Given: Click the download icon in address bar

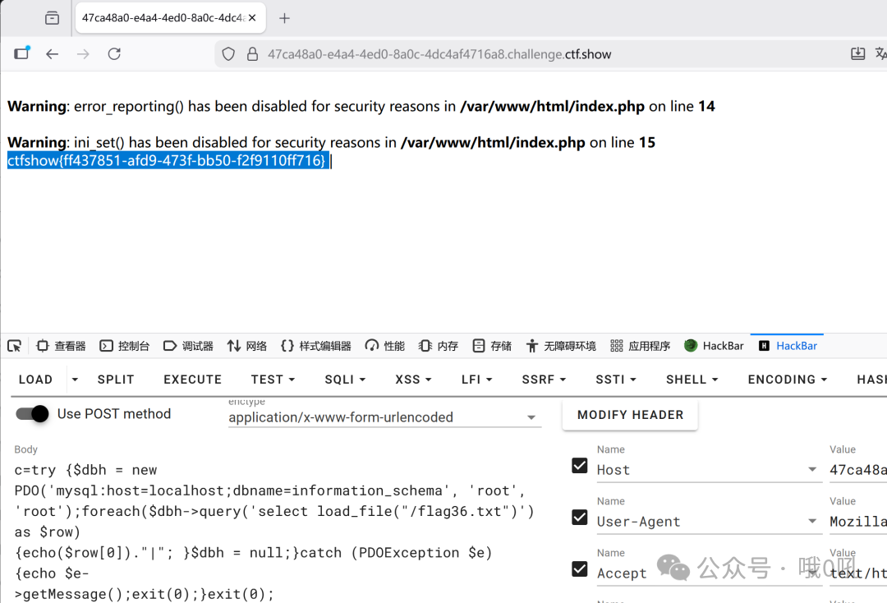Looking at the screenshot, I should click(x=857, y=53).
